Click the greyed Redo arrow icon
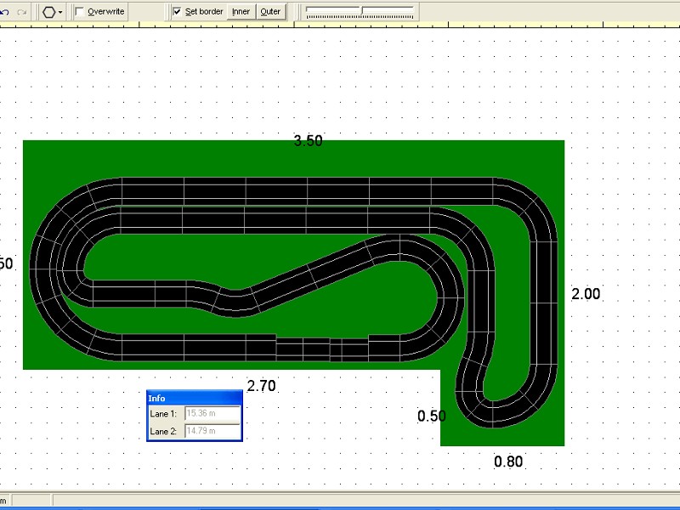Screen dimensions: 680x510 (x=22, y=12)
